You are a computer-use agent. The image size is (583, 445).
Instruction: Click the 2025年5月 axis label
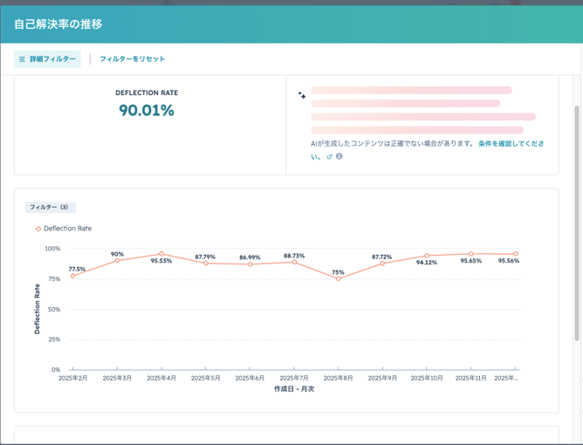click(206, 378)
